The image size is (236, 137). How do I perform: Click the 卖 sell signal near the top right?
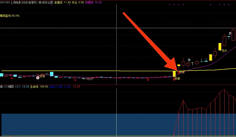tap(230, 33)
